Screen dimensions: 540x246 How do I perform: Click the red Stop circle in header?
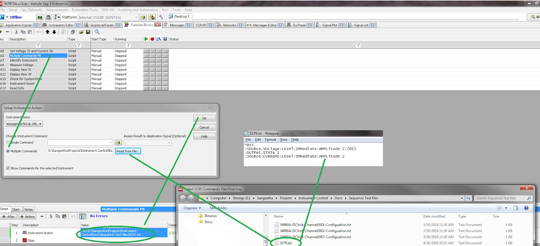(x=152, y=39)
